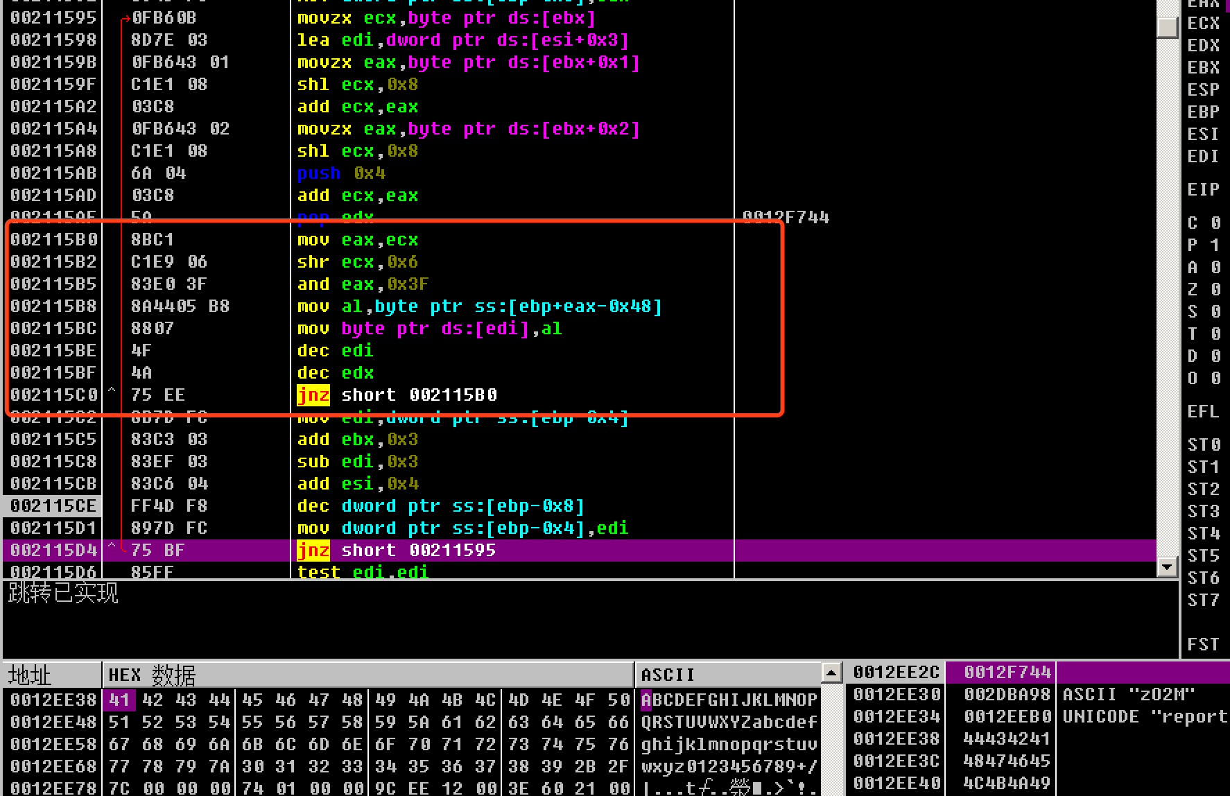Click the ESP register label
Viewport: 1230px width, 796px height.
pyautogui.click(x=1204, y=90)
